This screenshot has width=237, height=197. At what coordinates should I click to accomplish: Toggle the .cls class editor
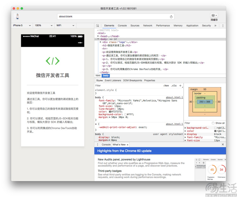click(174, 86)
